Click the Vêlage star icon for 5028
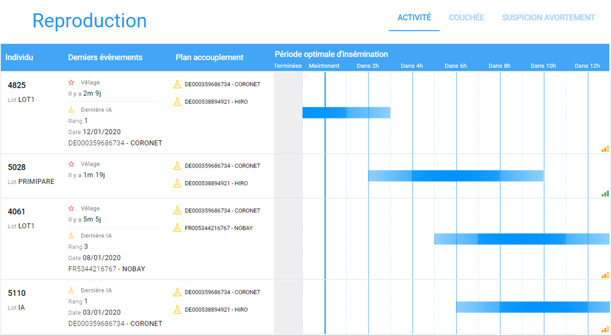Screen dimensions: 611x335 71,164
